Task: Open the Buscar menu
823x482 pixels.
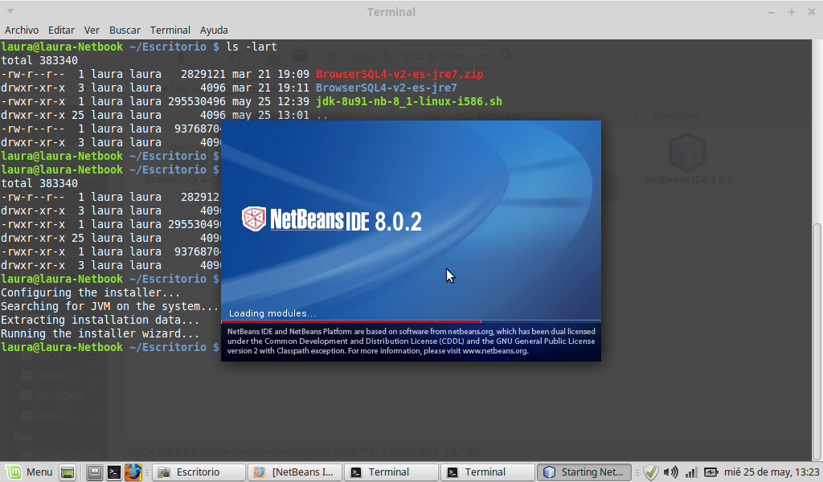Action: pos(125,30)
